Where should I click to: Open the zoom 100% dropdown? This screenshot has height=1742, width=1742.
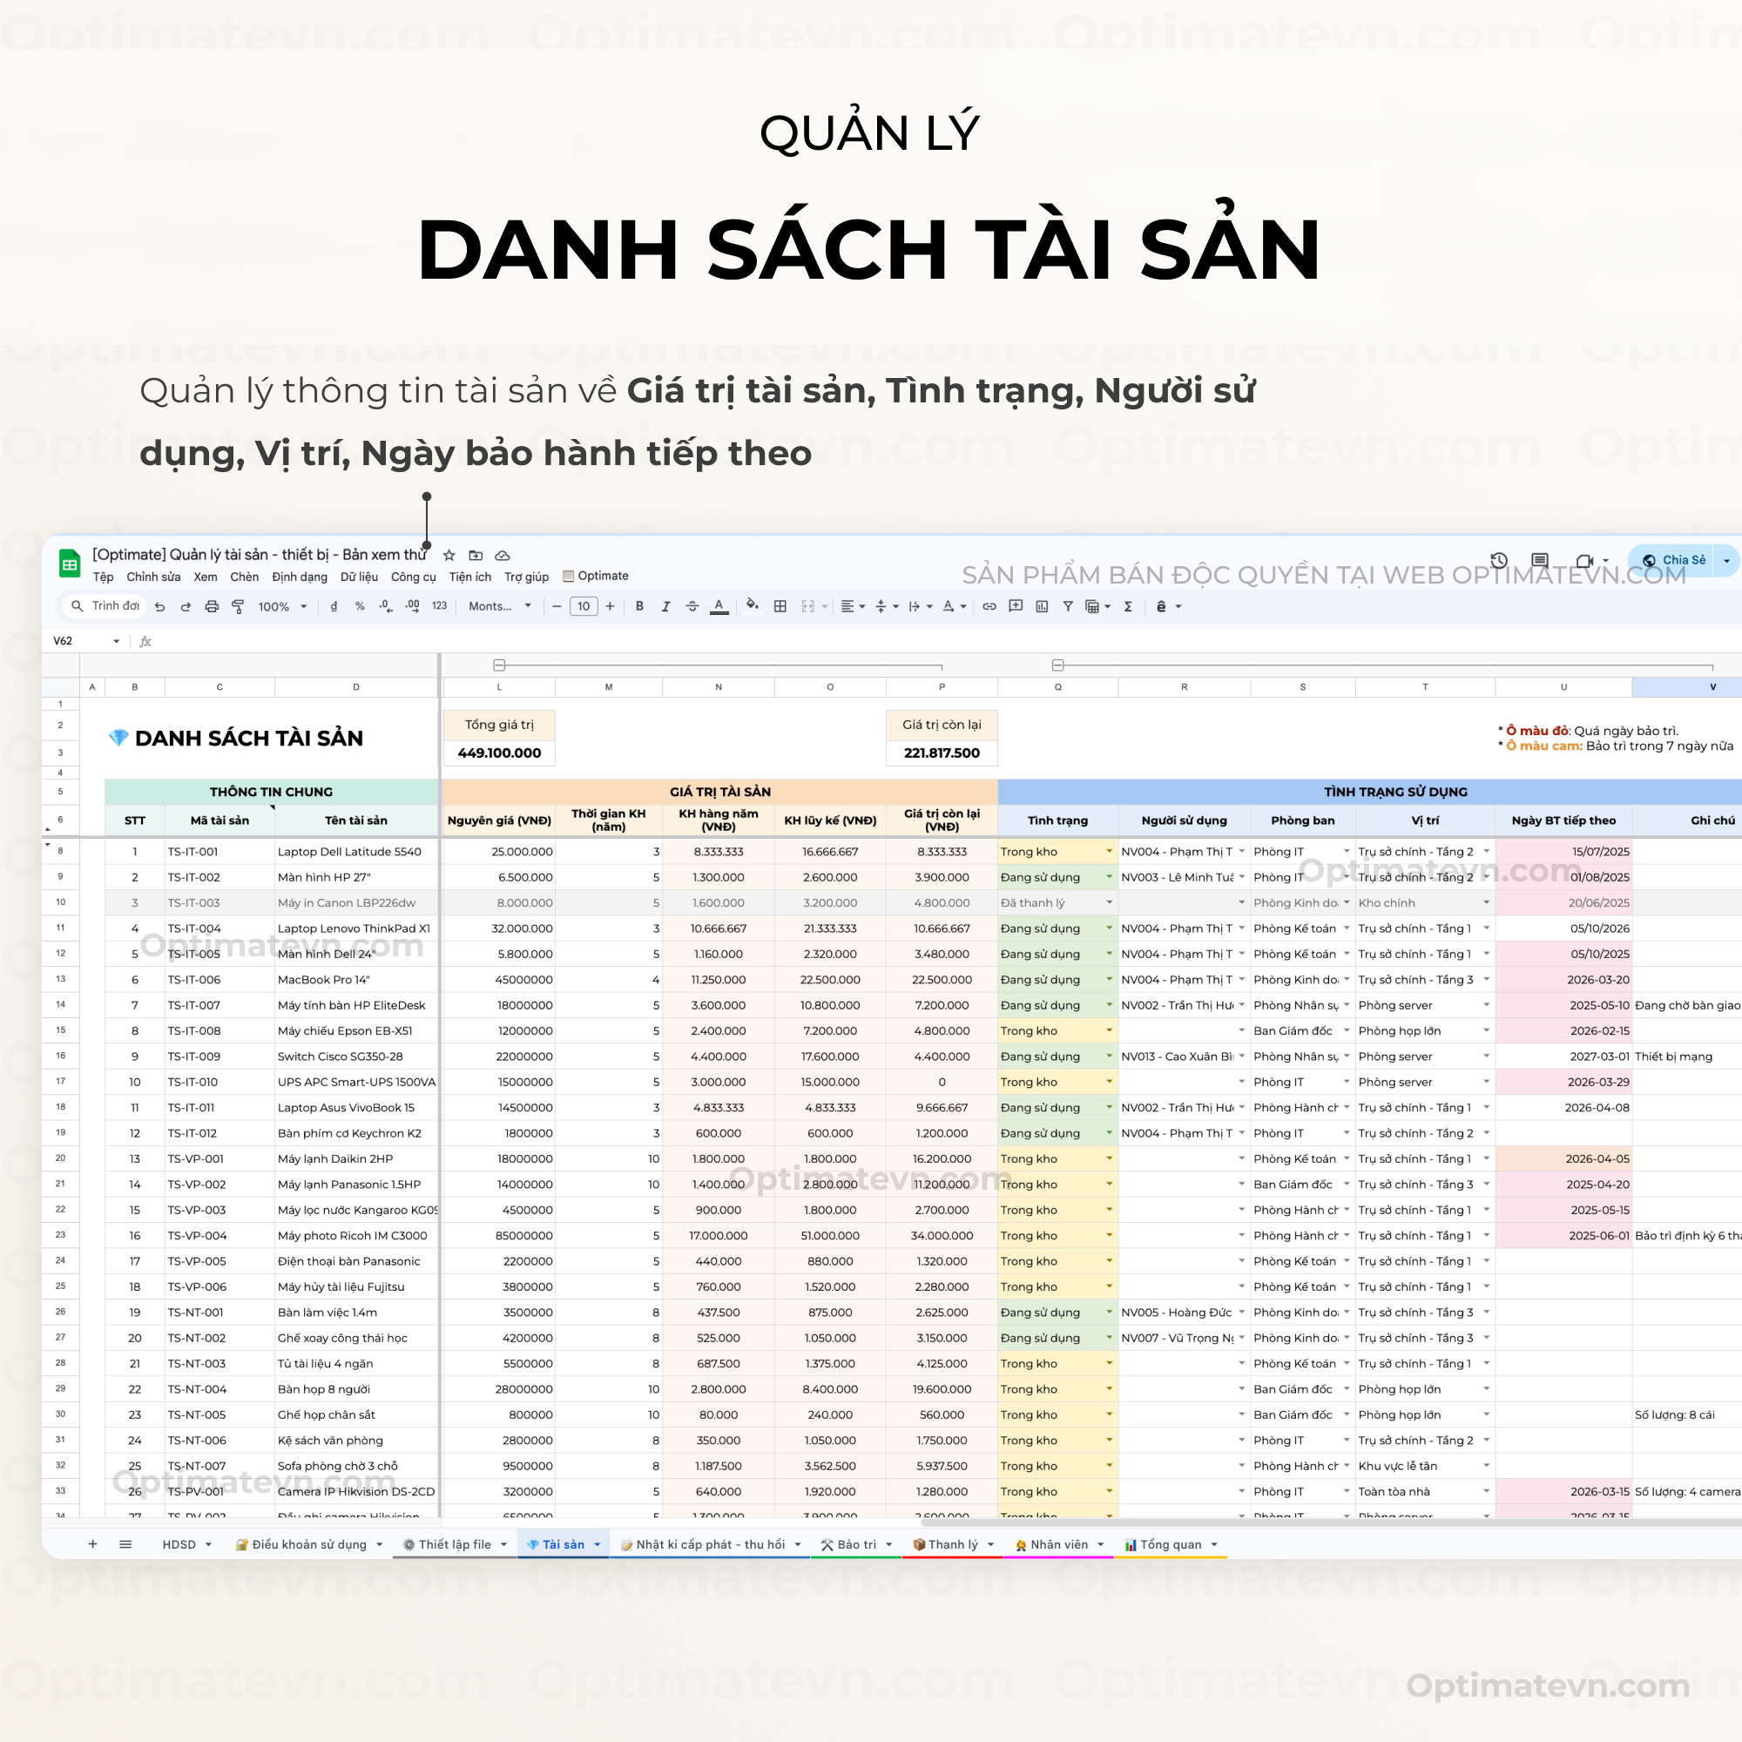point(282,607)
